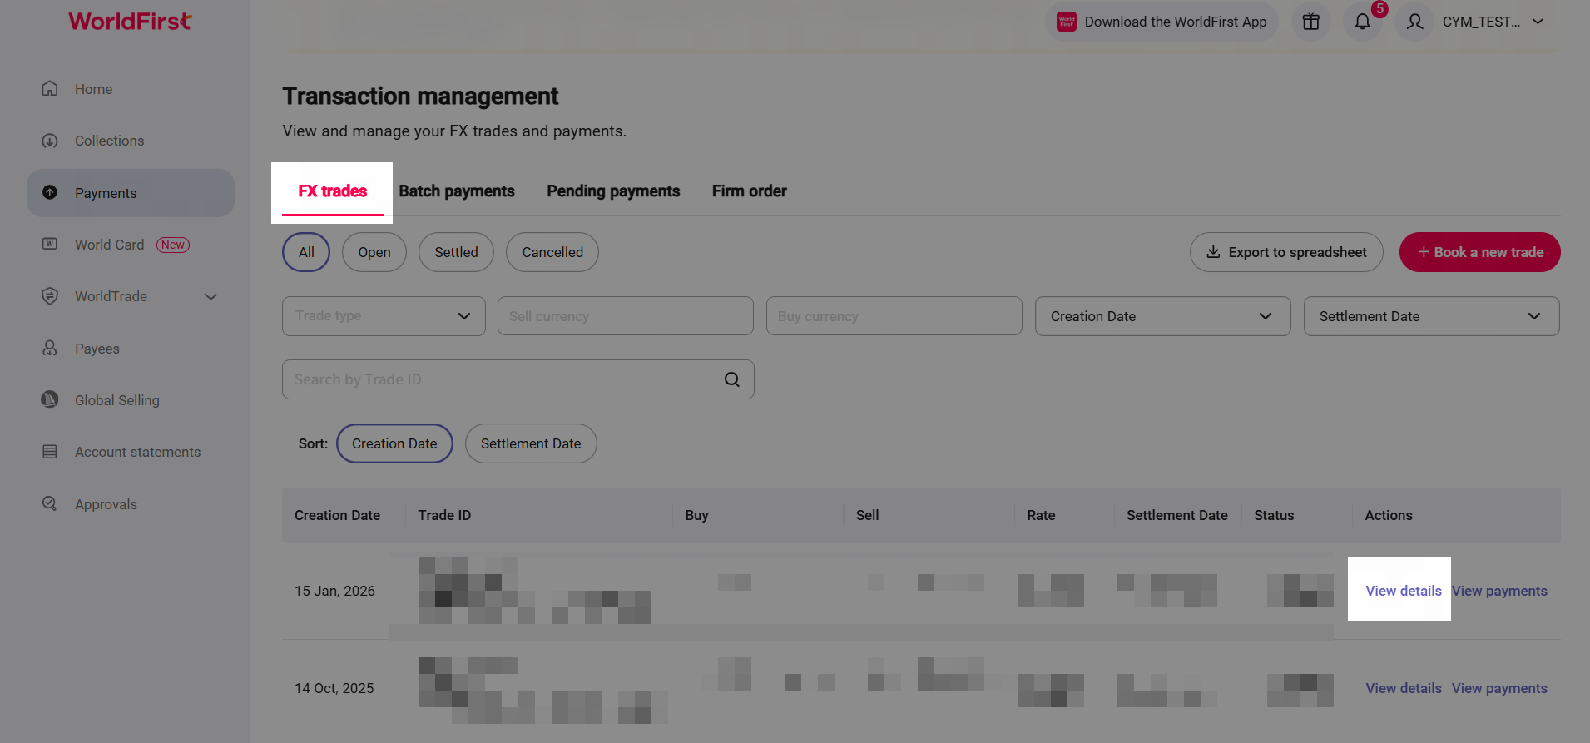Sort by Settlement Date
Screen dimensions: 1590x743
(x=531, y=443)
